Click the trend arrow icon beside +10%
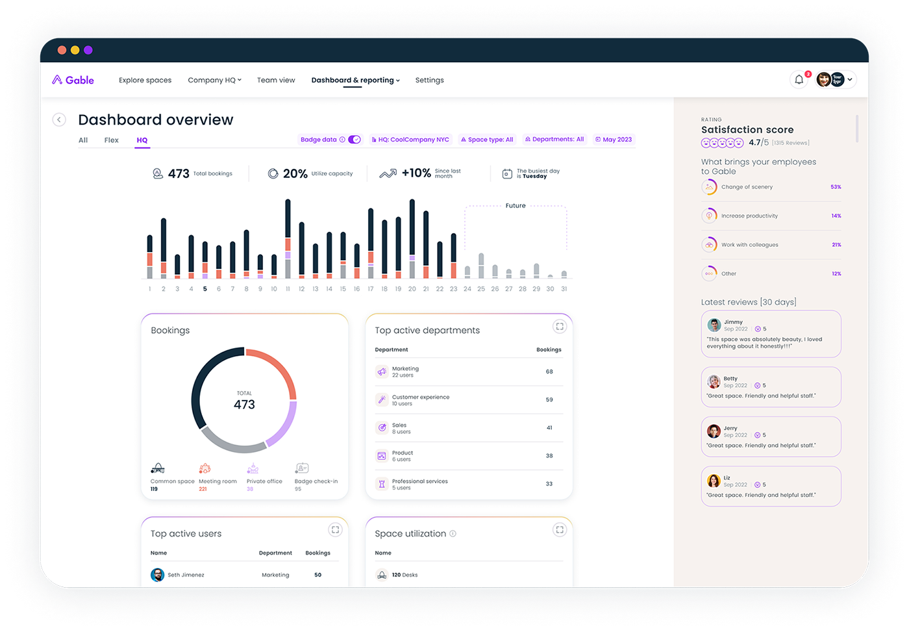The image size is (909, 630). tap(388, 173)
